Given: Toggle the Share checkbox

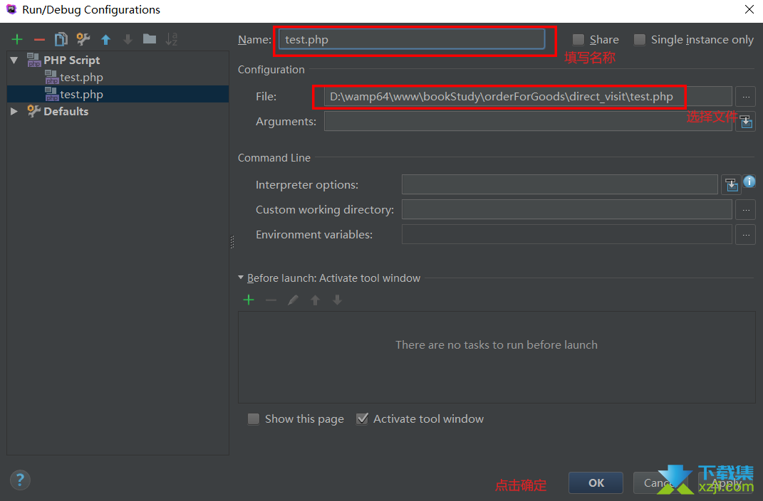Looking at the screenshot, I should coord(578,39).
